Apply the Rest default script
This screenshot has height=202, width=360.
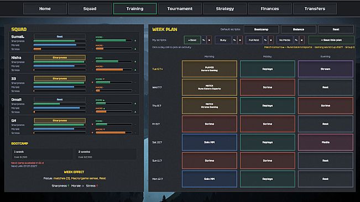(336, 29)
